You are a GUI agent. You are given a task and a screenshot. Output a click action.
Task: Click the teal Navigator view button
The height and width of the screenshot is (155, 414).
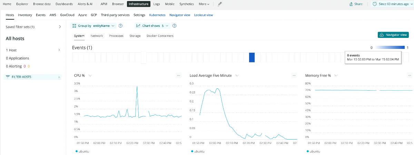point(393,35)
